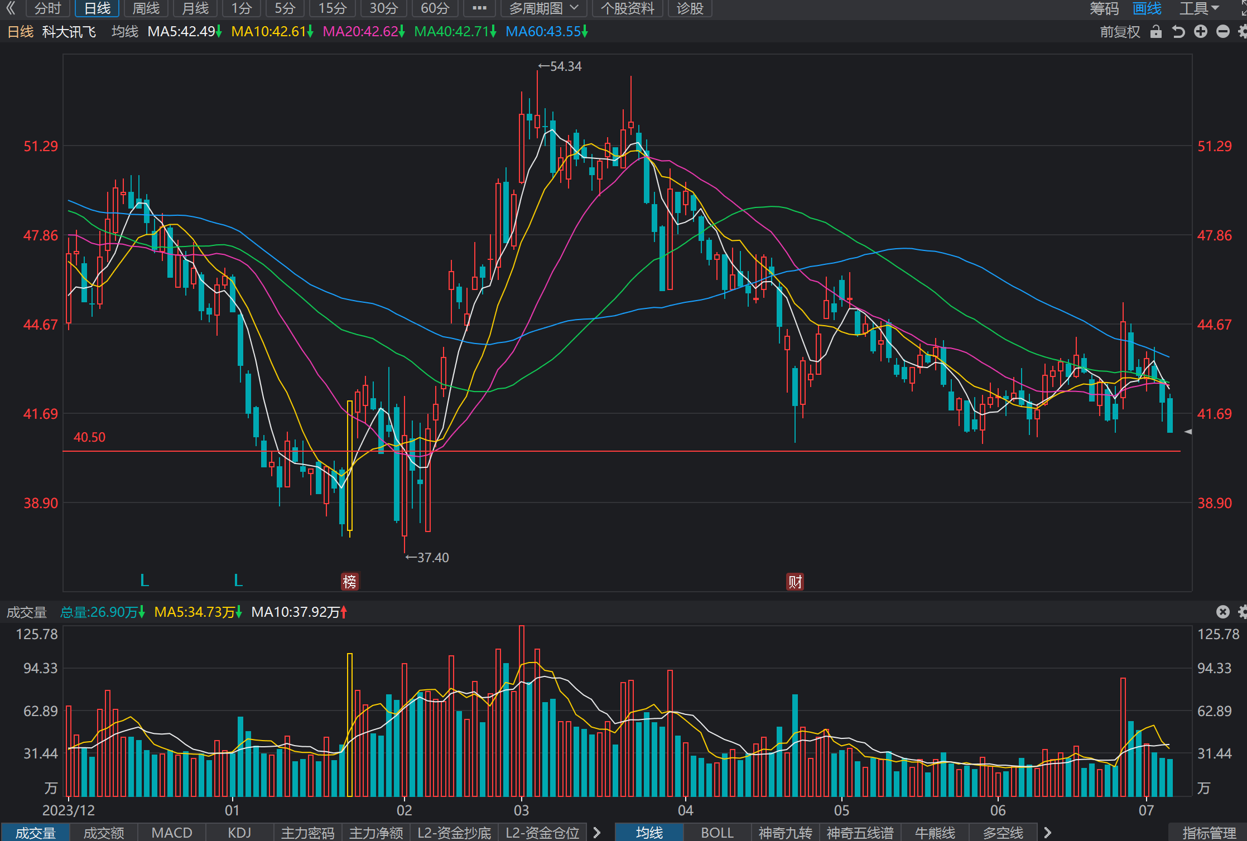Select KDJ indicator tab
The width and height of the screenshot is (1247, 841).
(240, 833)
